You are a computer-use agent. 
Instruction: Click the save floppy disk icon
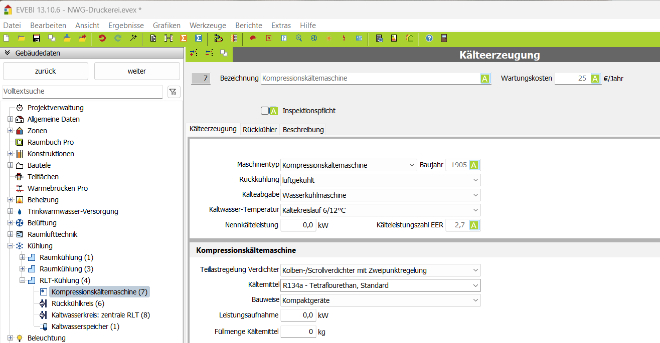pos(36,38)
